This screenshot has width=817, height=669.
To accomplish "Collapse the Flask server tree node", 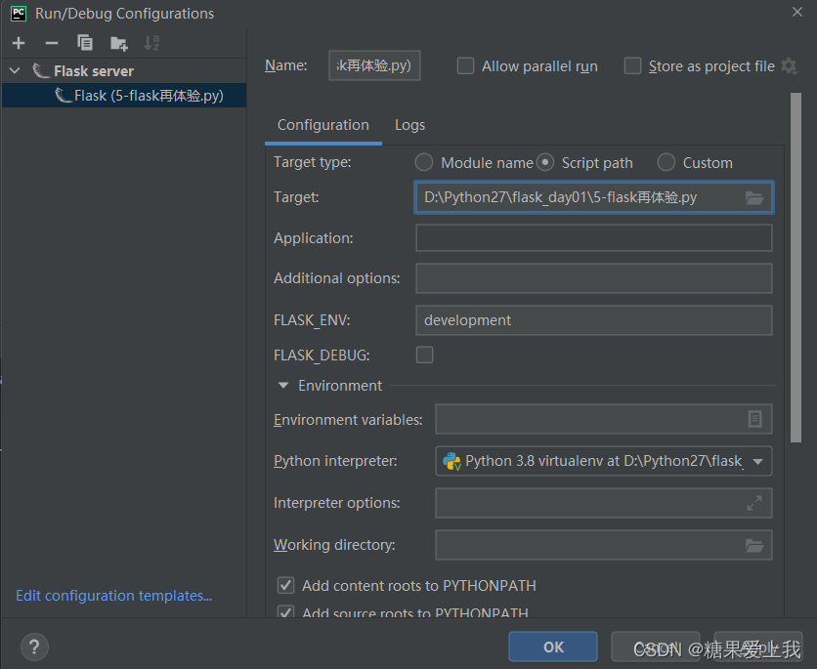I will [14, 70].
